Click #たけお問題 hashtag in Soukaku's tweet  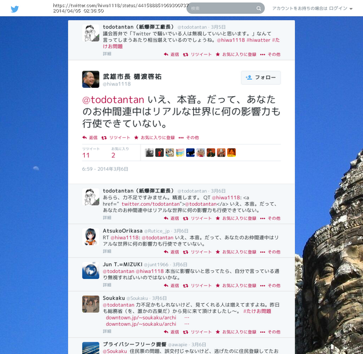coord(257,311)
